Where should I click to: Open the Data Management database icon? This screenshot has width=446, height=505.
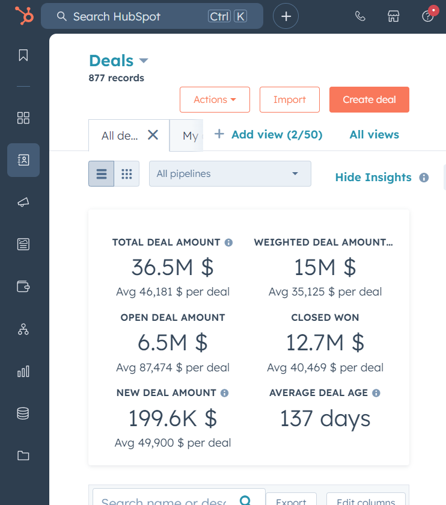coord(23,414)
